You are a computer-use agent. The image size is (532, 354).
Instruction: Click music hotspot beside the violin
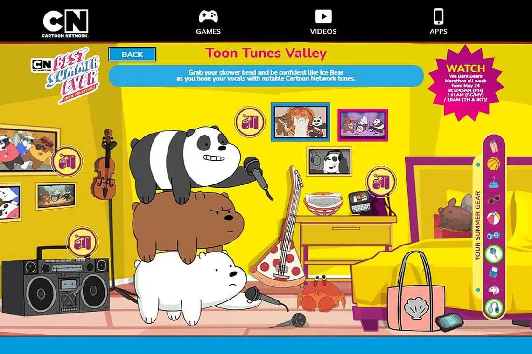(67, 161)
